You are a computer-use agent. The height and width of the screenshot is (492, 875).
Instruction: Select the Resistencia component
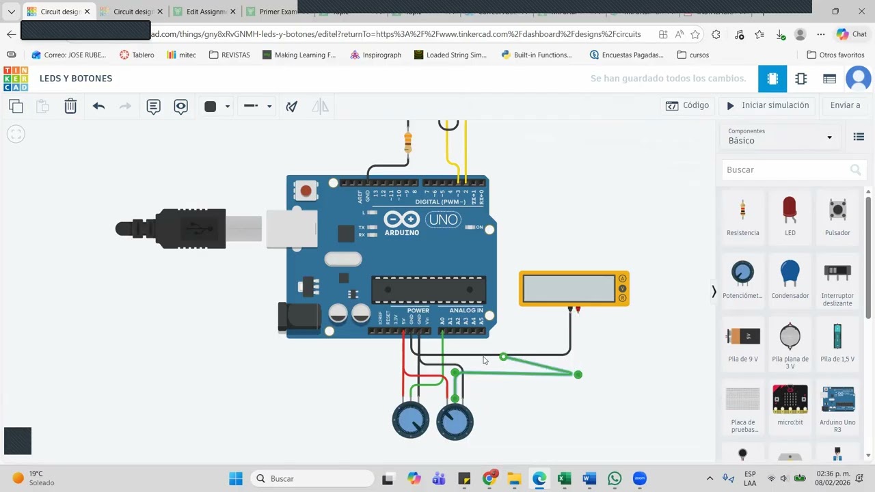[743, 217]
